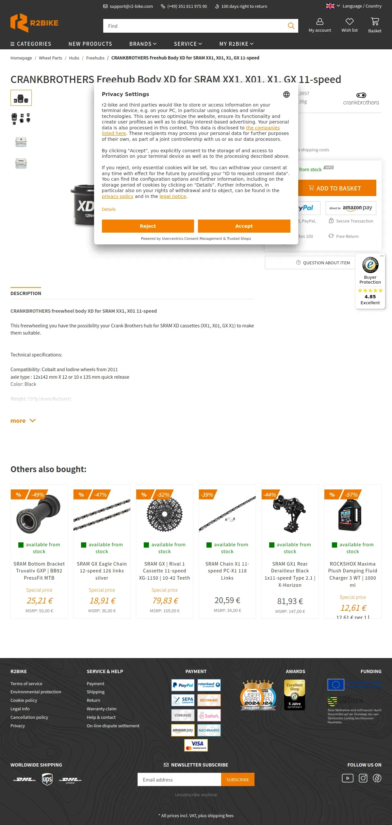
Task: Expand description with the more chevron
Action: coord(23,421)
